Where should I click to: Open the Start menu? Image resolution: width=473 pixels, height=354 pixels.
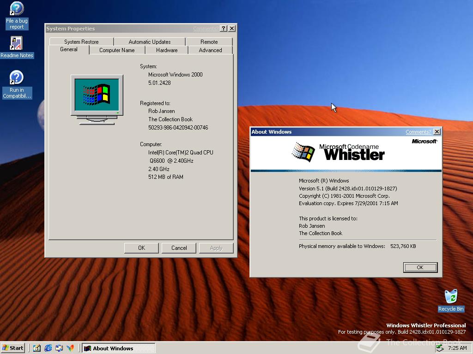[x=12, y=348]
